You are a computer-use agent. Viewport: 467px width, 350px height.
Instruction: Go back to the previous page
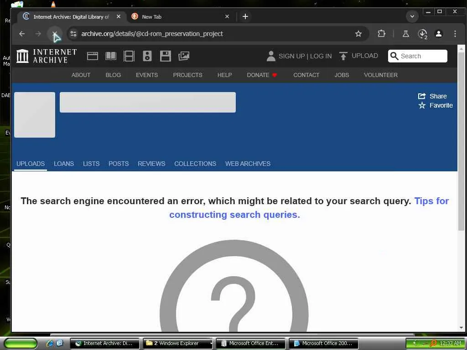(22, 34)
